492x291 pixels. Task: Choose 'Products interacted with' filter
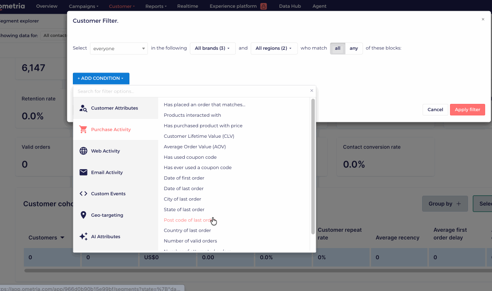pos(192,115)
